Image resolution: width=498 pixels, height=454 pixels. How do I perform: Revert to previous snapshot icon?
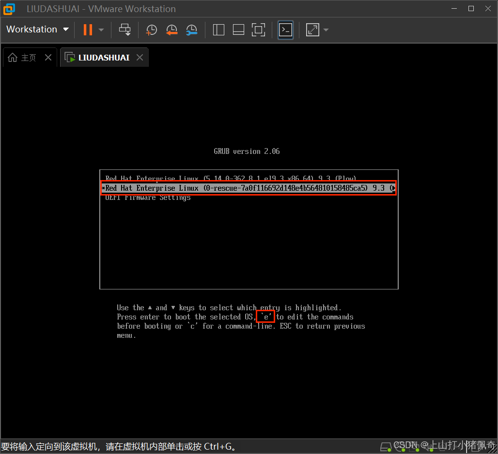coord(172,30)
